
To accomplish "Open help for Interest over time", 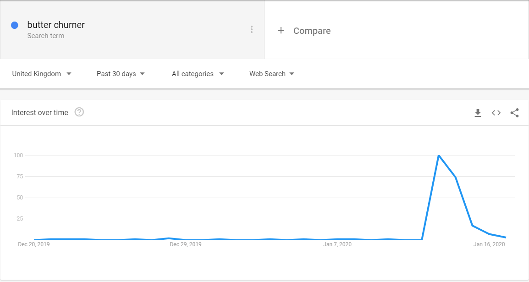I will 79,112.
